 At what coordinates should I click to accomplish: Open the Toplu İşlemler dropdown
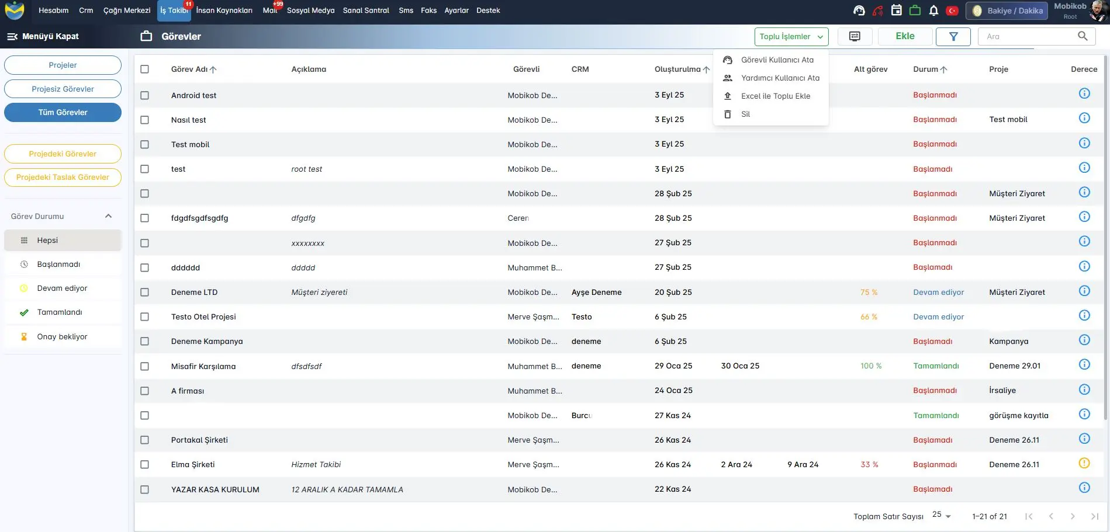pos(791,36)
